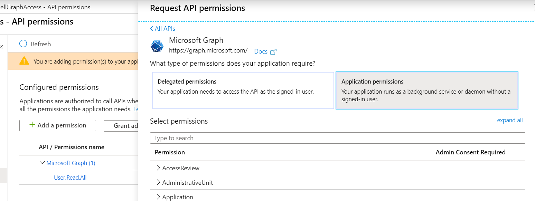Click the API permissions breadcrumb link

click(x=45, y=7)
